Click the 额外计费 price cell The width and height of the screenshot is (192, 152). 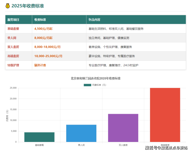40,65
